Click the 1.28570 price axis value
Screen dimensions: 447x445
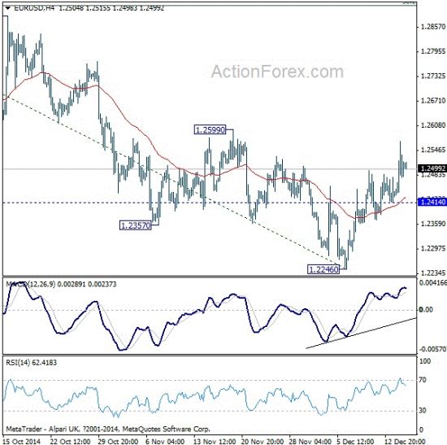(x=432, y=27)
